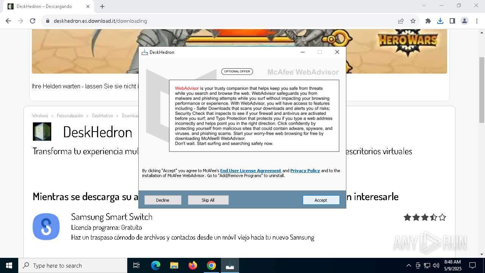This screenshot has height=273, width=485.
Task: Accept the McAfee WebAdvisor offer
Action: pyautogui.click(x=321, y=200)
